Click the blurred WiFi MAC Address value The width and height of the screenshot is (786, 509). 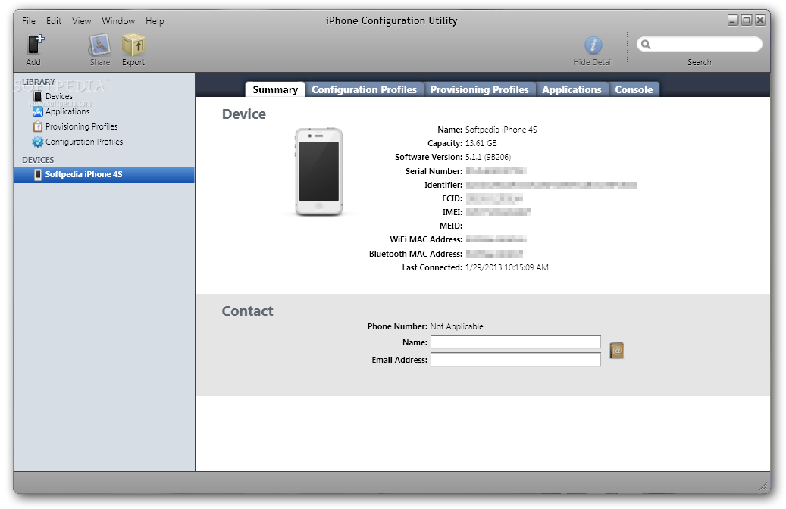coord(496,239)
